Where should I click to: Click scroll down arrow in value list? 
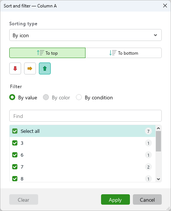158,179
